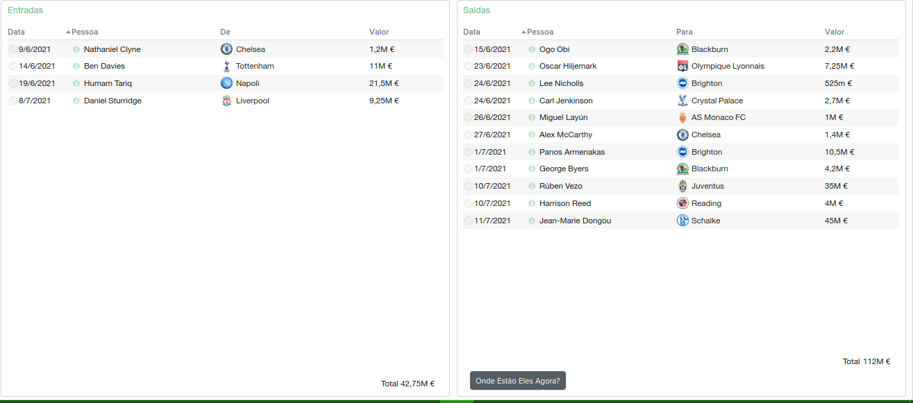This screenshot has height=403, width=913.
Task: Sort Entradas table by Valor column
Action: click(379, 32)
